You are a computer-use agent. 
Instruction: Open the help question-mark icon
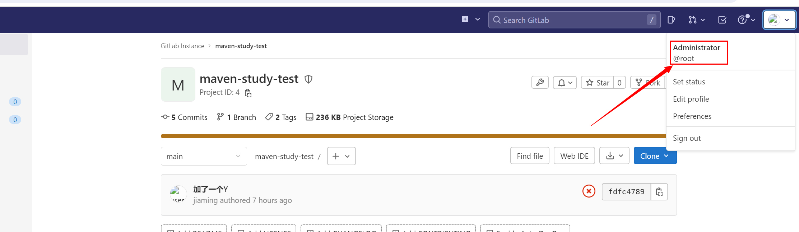(x=743, y=20)
